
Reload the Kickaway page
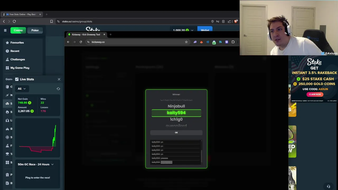[81, 42]
